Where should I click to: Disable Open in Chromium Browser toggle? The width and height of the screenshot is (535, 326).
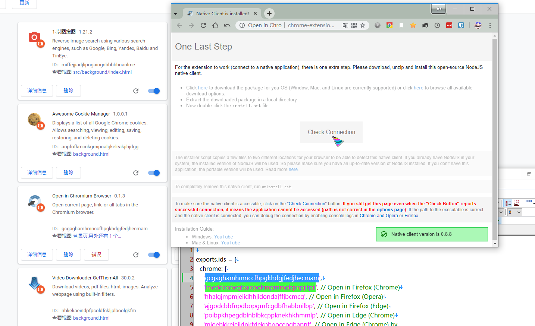coord(154,255)
